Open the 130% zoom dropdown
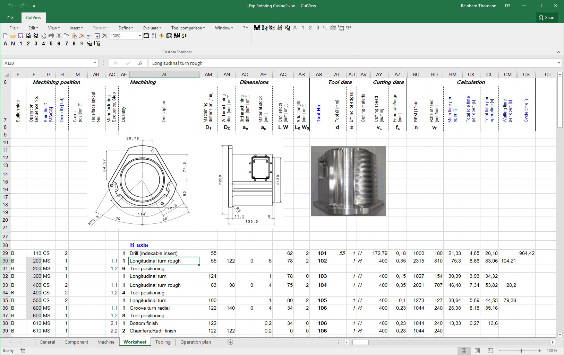This screenshot has height=355, width=564. 140,36
